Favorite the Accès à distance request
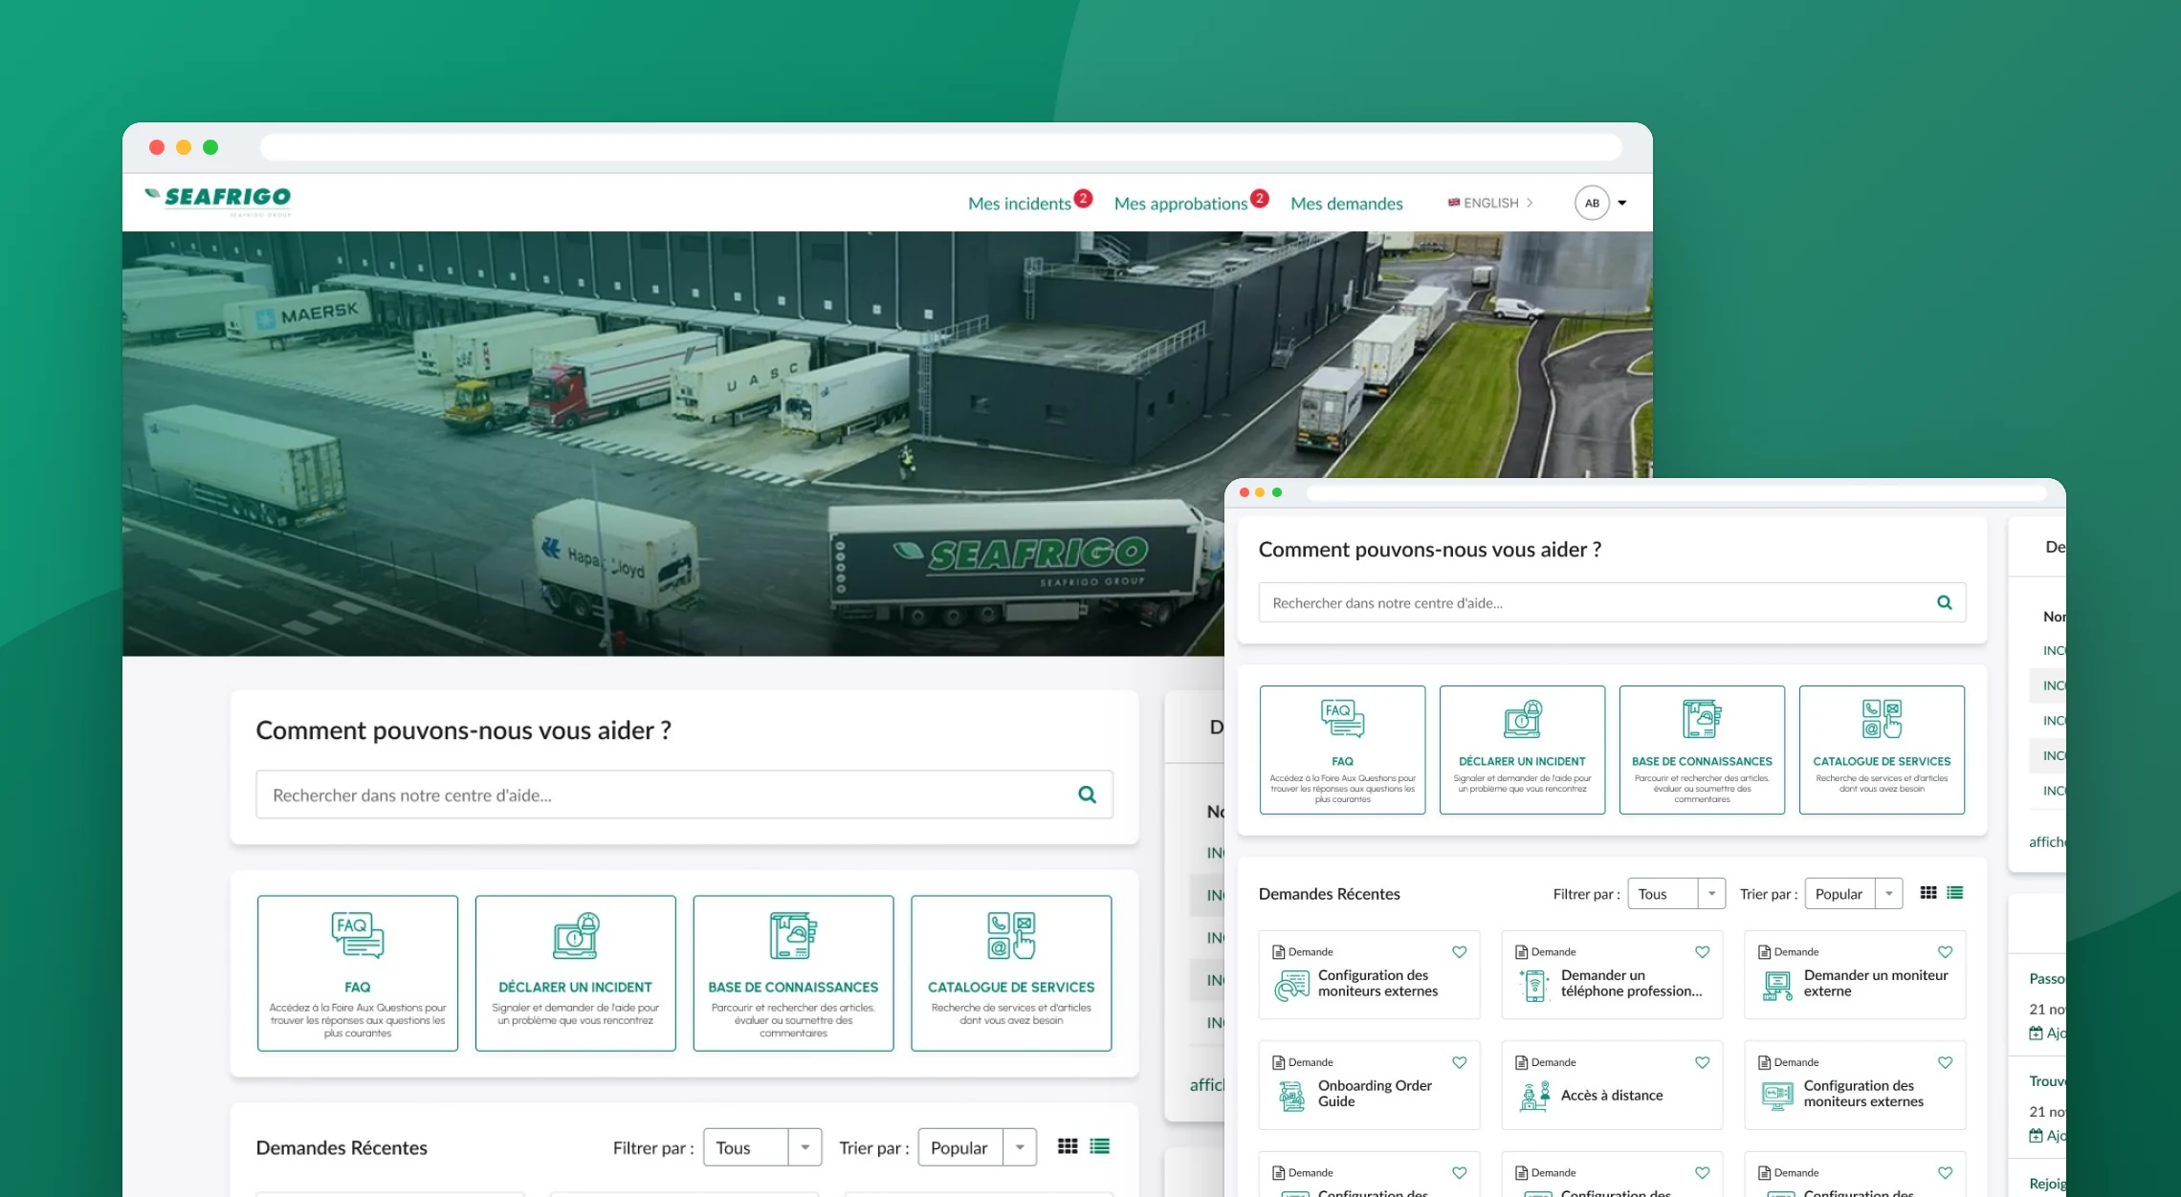The height and width of the screenshot is (1197, 2181). coord(1702,1062)
